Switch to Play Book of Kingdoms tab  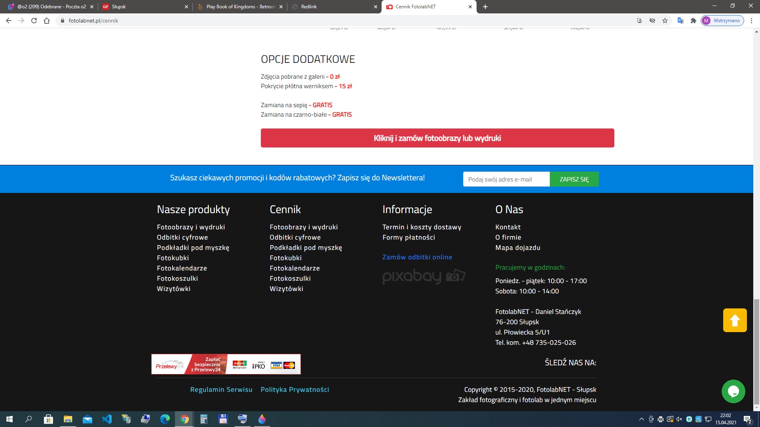[240, 7]
